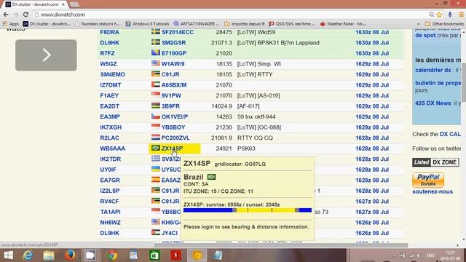Reload the dxwatch page

(26, 15)
